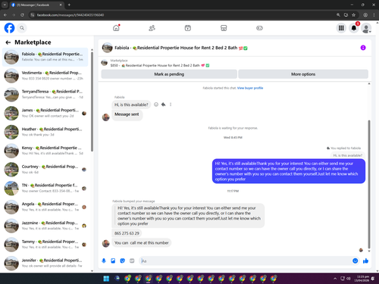The width and height of the screenshot is (379, 284).
Task: Select the Jazzmine conversation
Action: [x=45, y=226]
